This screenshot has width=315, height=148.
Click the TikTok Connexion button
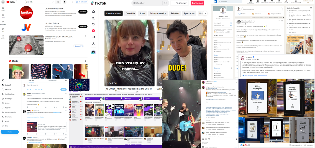197,3
